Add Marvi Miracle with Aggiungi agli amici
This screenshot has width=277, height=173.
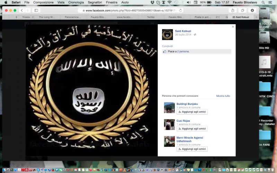point(192,149)
